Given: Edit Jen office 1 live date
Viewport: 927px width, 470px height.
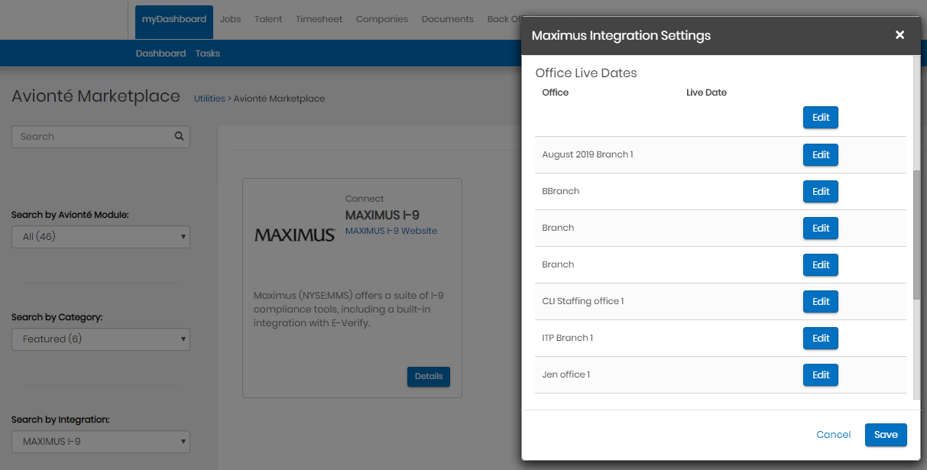Looking at the screenshot, I should tap(821, 374).
